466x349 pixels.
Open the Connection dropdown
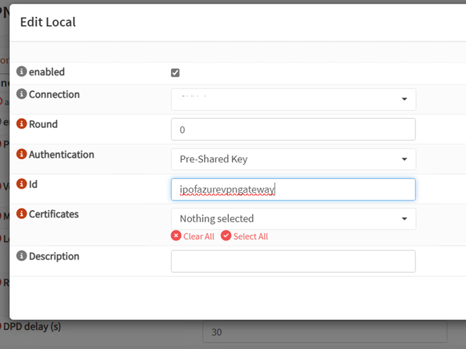(x=293, y=99)
